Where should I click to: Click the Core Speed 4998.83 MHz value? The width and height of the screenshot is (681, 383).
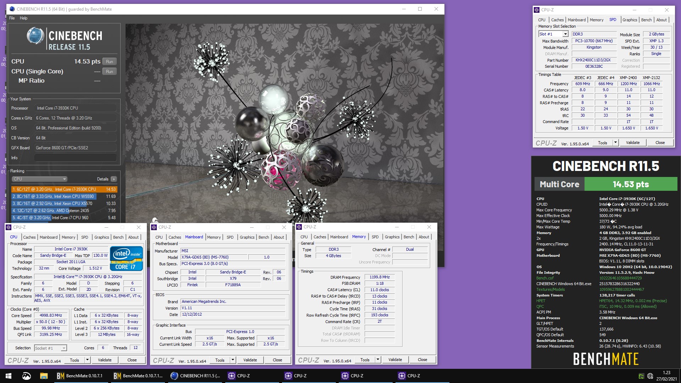point(51,315)
